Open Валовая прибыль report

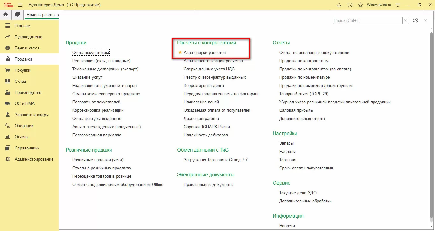point(296,110)
